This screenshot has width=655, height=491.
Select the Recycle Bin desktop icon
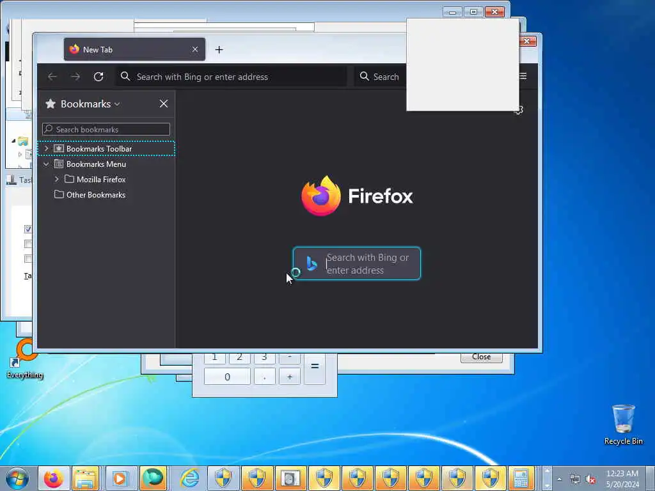pyautogui.click(x=623, y=425)
